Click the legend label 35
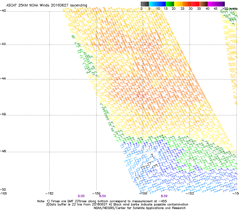 pos(199,8)
